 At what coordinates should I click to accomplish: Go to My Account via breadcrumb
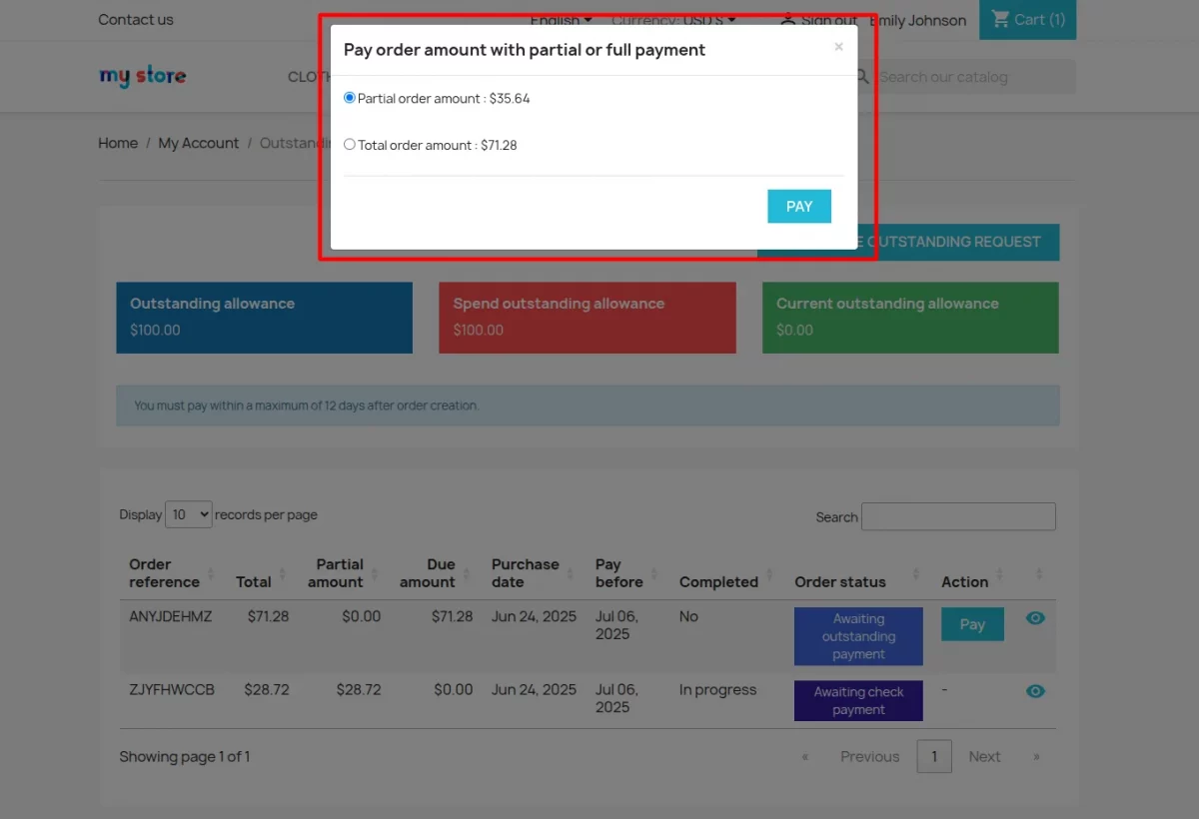pos(198,143)
